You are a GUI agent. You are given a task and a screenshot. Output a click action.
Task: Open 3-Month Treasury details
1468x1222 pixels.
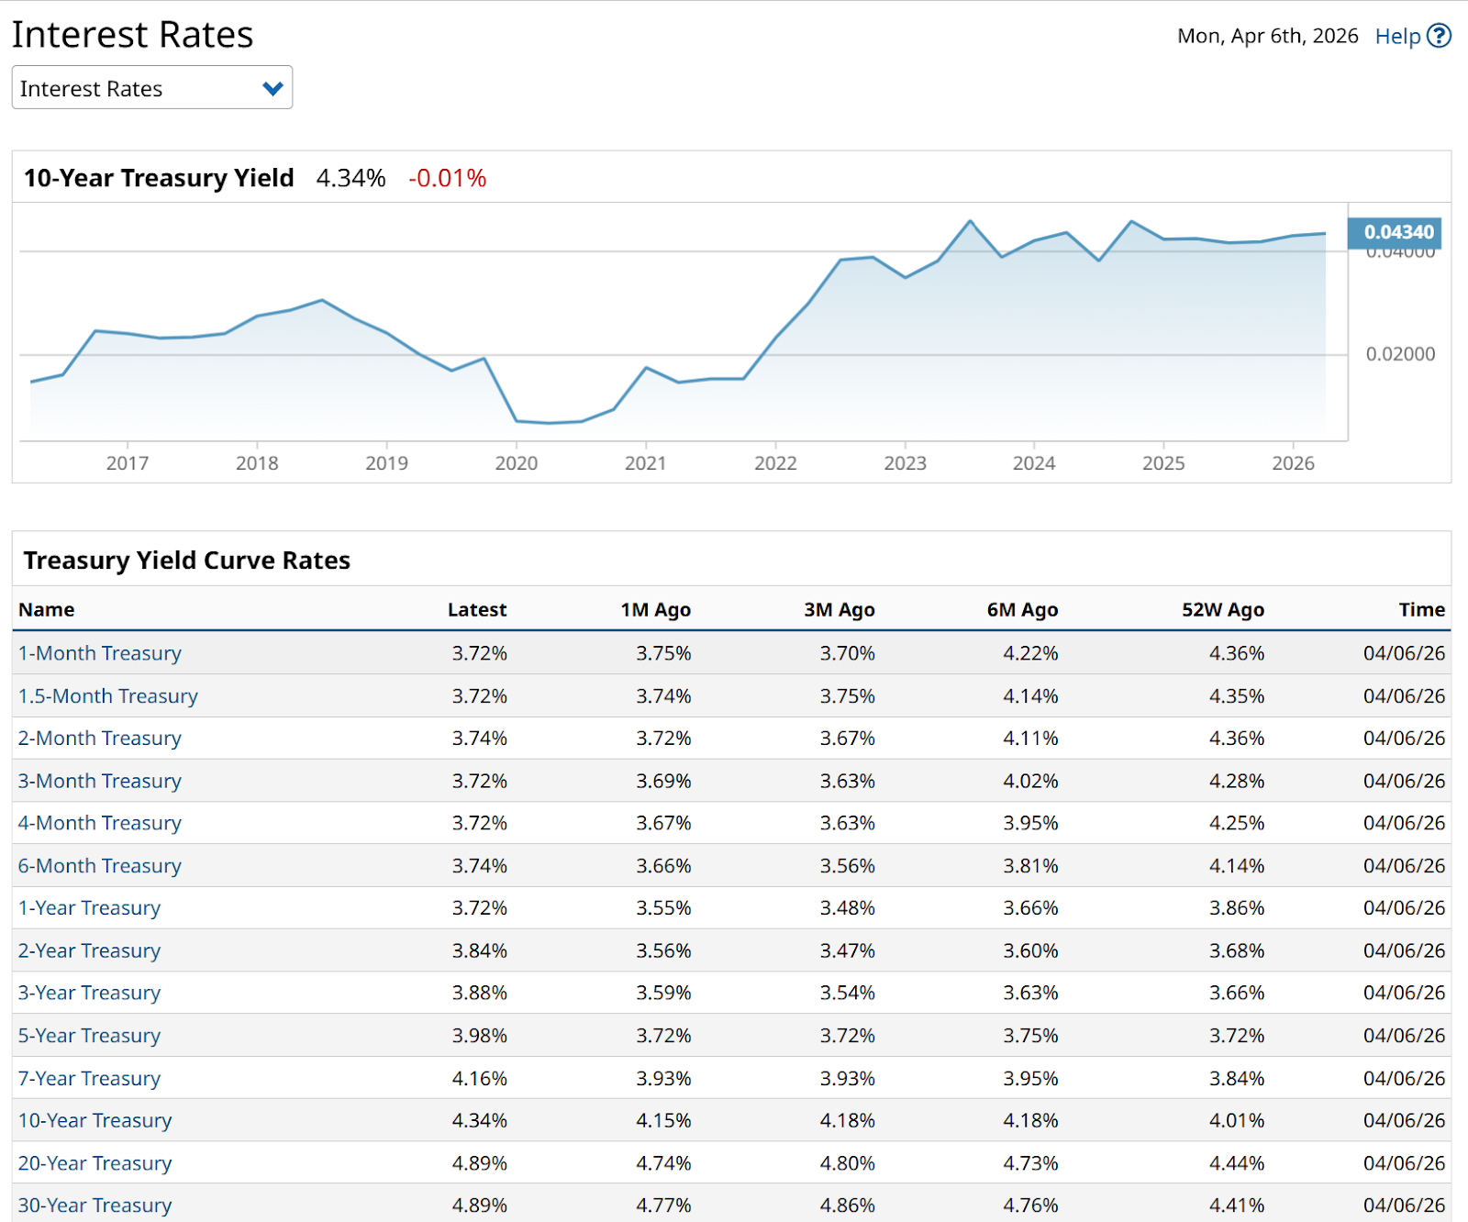(100, 782)
